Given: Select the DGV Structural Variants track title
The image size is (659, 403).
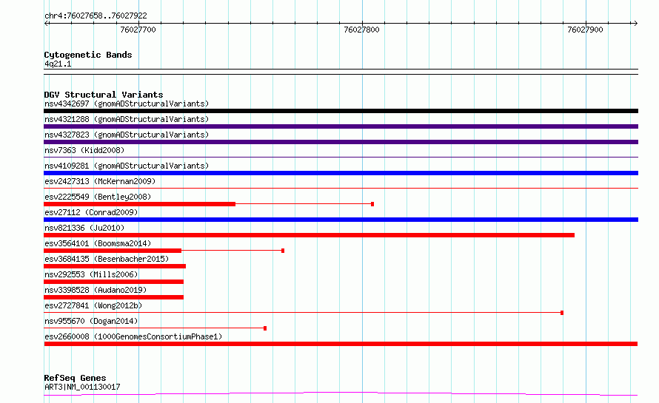Looking at the screenshot, I should (x=104, y=95).
